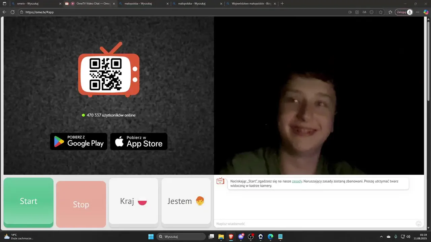Click the microphone tray icon
431x242 pixels.
click(396, 237)
